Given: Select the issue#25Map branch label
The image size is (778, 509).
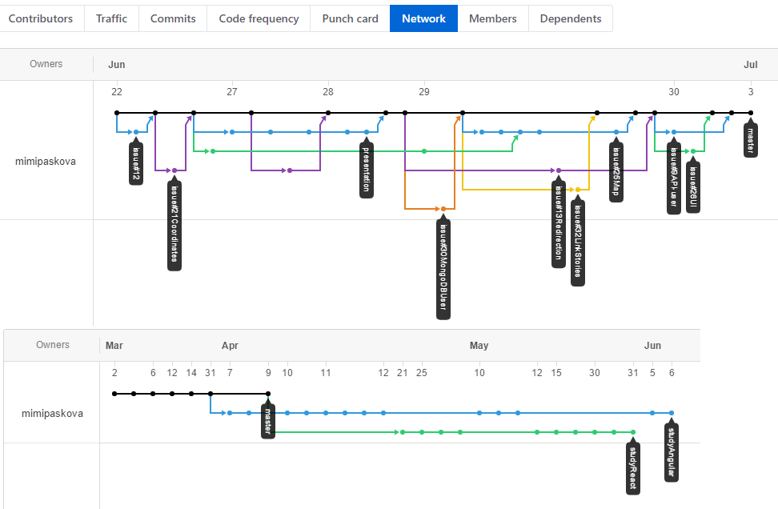Looking at the screenshot, I should coord(616,172).
